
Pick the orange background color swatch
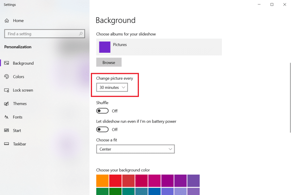(x=102, y=181)
